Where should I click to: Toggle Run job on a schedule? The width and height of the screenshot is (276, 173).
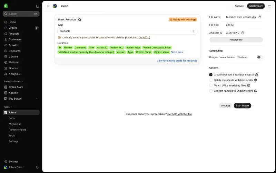[260, 57]
